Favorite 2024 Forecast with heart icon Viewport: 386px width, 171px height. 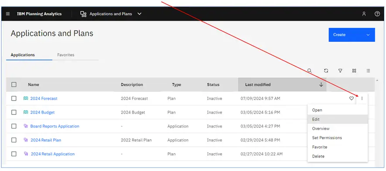[352, 98]
